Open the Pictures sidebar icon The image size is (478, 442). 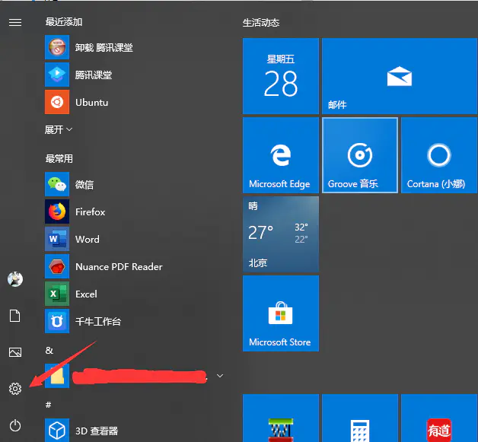pyautogui.click(x=15, y=352)
